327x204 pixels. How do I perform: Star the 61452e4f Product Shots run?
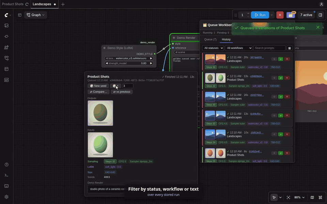pos(274,153)
